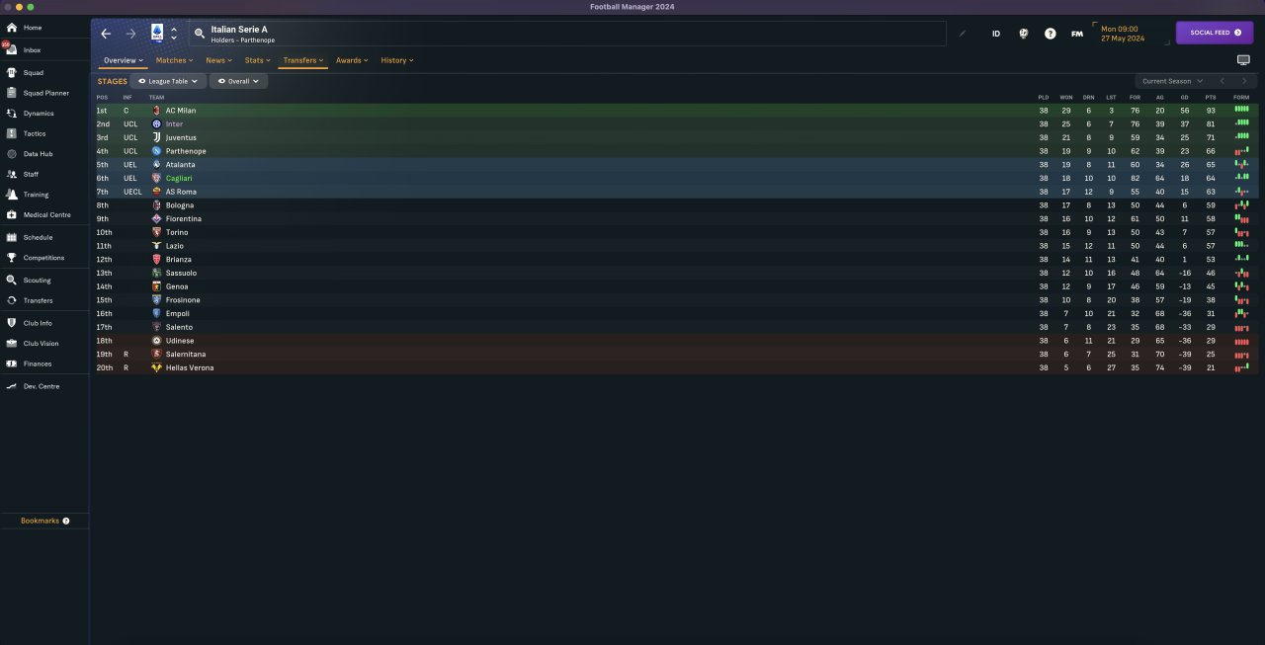
Task: Open AC Milan team page
Action: pos(181,111)
